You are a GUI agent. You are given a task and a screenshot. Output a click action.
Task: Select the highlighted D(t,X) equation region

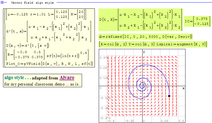141,20
